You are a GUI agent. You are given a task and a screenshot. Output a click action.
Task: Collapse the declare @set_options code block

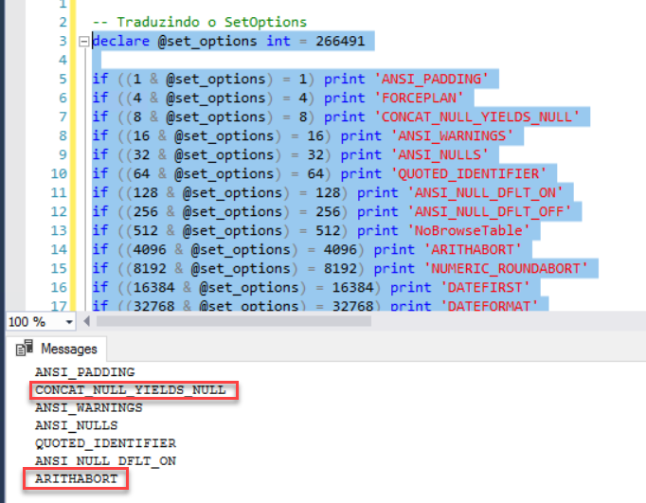(84, 42)
